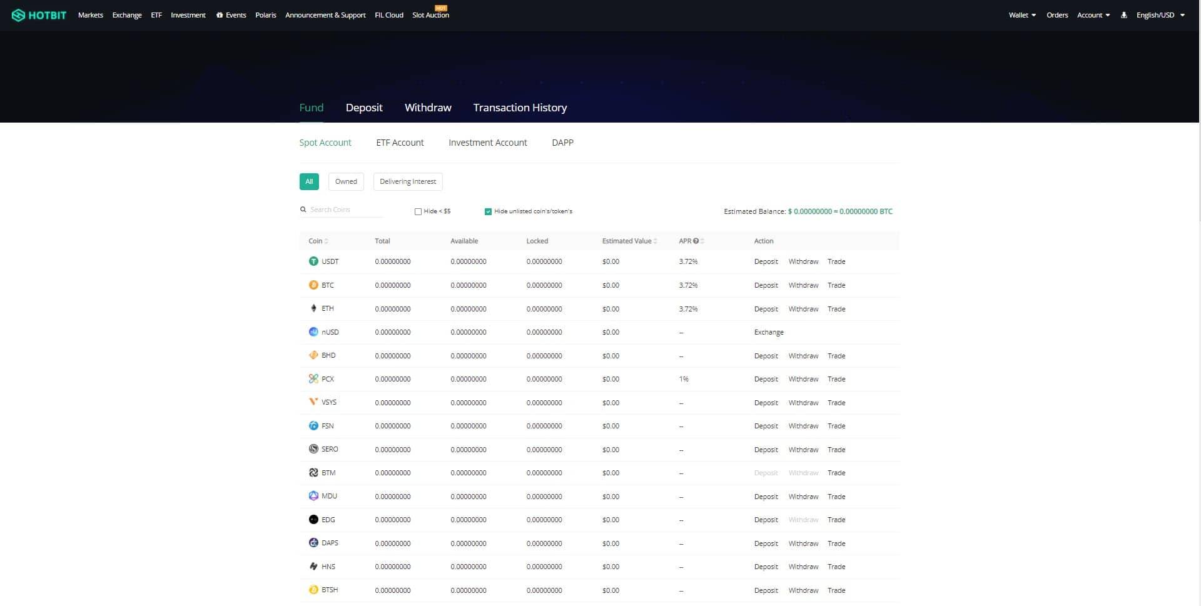Click Trade for ETH
Image resolution: width=1201 pixels, height=606 pixels.
coord(836,309)
